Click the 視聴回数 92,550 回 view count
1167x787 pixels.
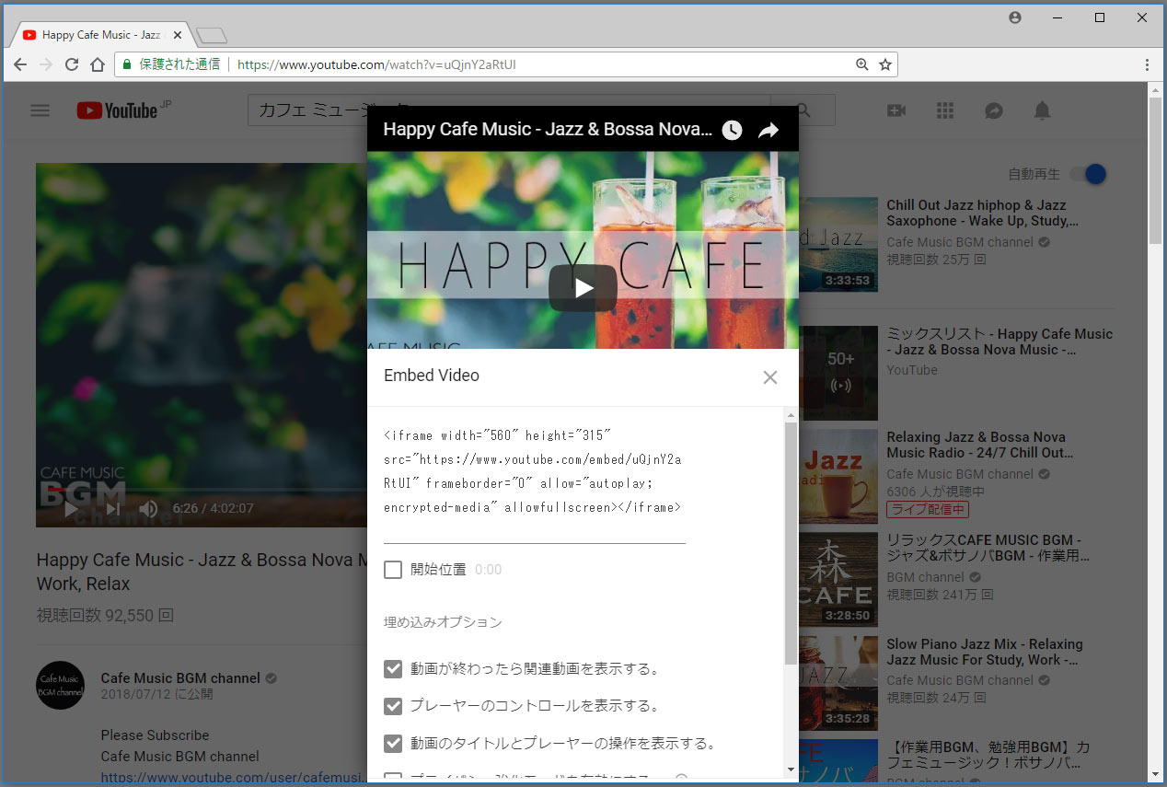click(105, 615)
